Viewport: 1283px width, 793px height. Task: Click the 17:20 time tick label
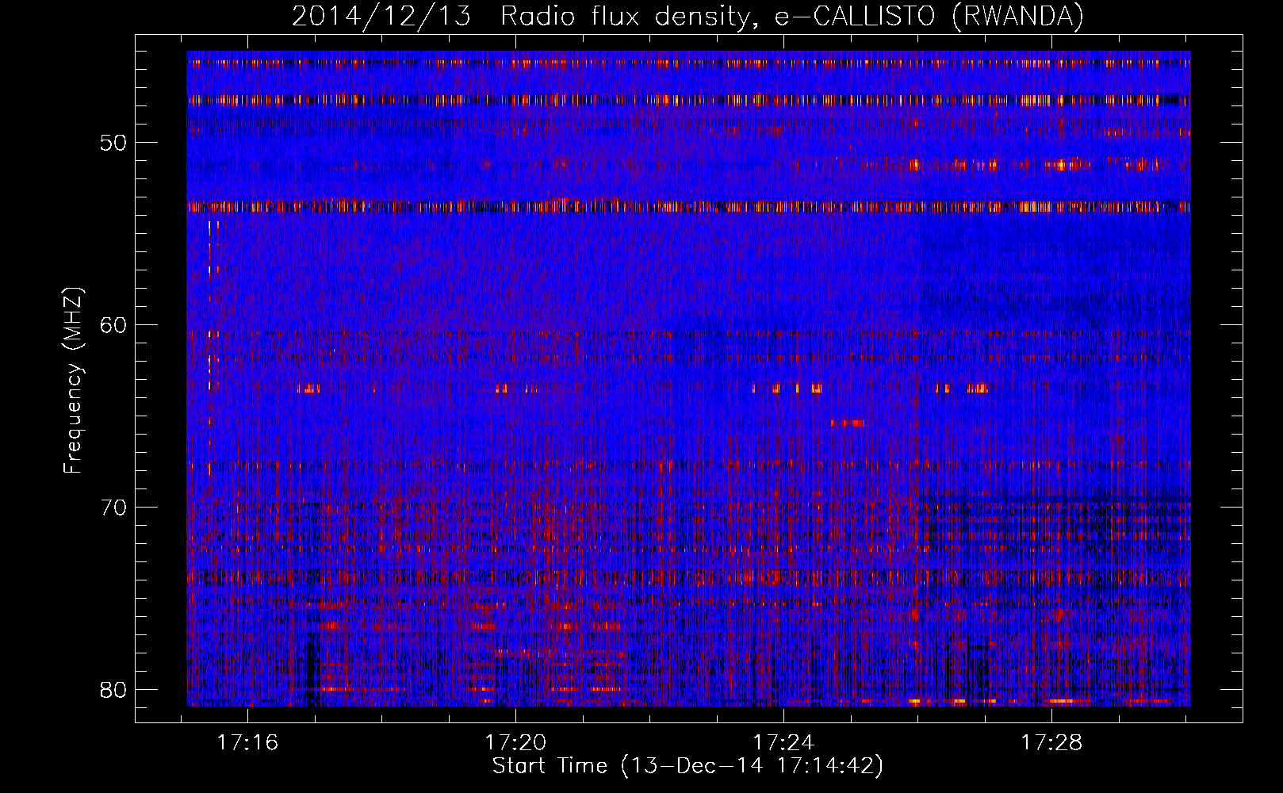516,743
